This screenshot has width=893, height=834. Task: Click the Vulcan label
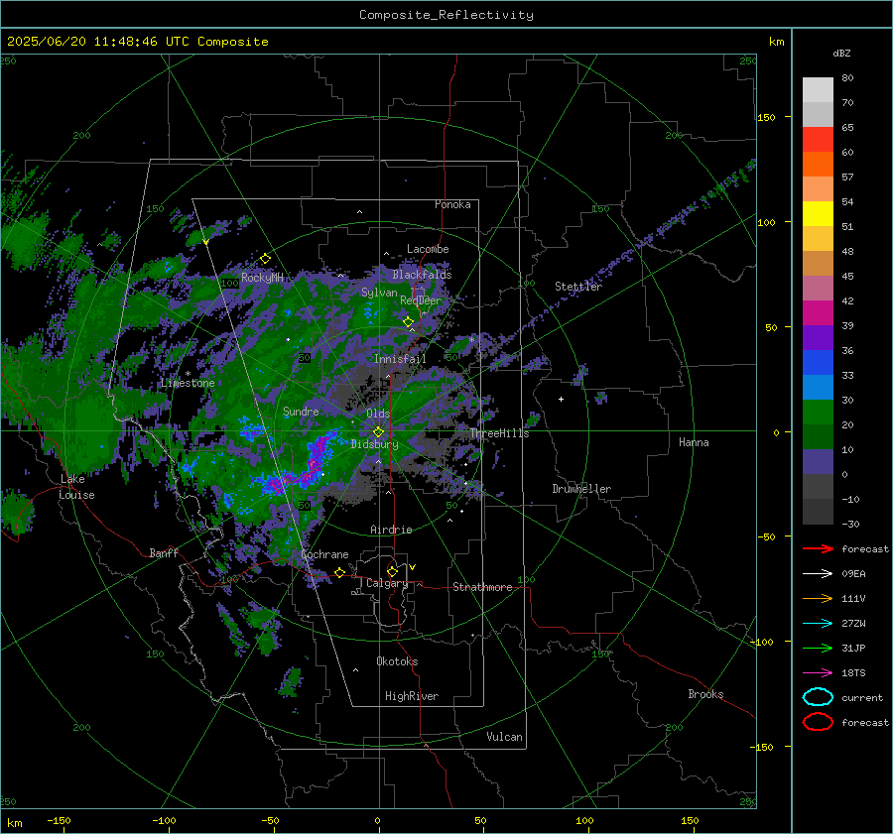tap(505, 737)
